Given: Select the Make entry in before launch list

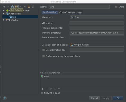Looking at the screenshot, I should (x=82, y=76).
